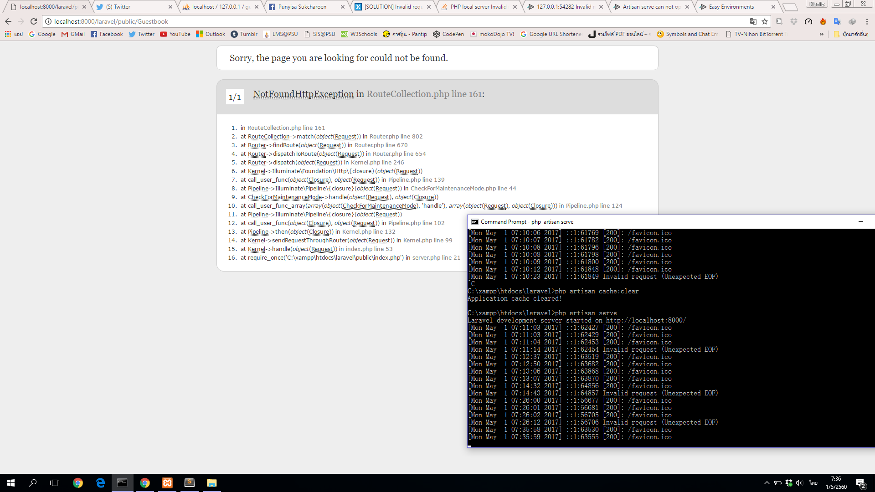The width and height of the screenshot is (875, 492).
Task: Open the Dropbox extension icon
Action: [x=794, y=21]
